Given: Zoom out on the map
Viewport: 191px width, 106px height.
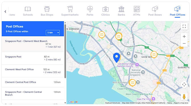Looking at the screenshot, I should (184, 43).
